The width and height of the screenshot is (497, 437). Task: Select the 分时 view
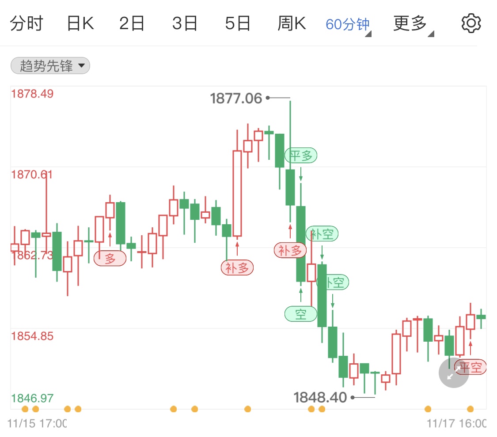[27, 23]
